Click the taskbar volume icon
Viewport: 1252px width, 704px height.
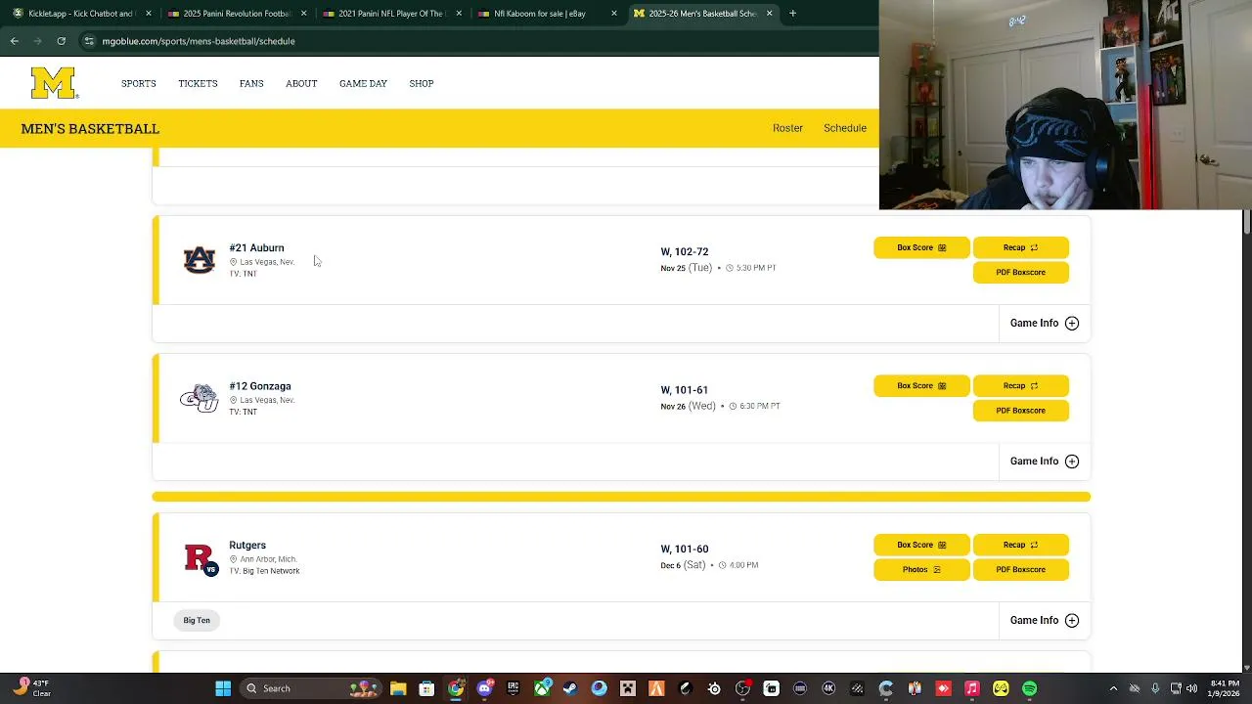[x=1193, y=688]
